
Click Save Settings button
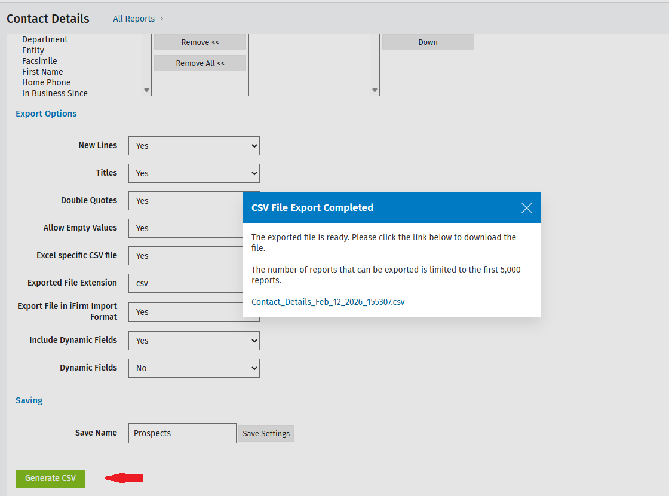click(x=266, y=433)
